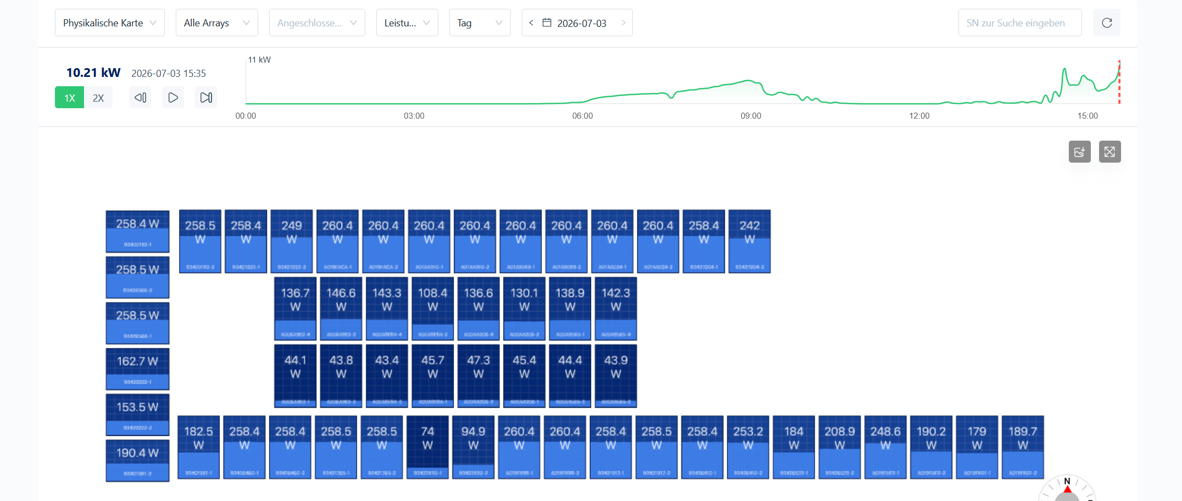This screenshot has width=1182, height=501.
Task: Focus the SN zur Suche eingeben field
Action: (1020, 23)
